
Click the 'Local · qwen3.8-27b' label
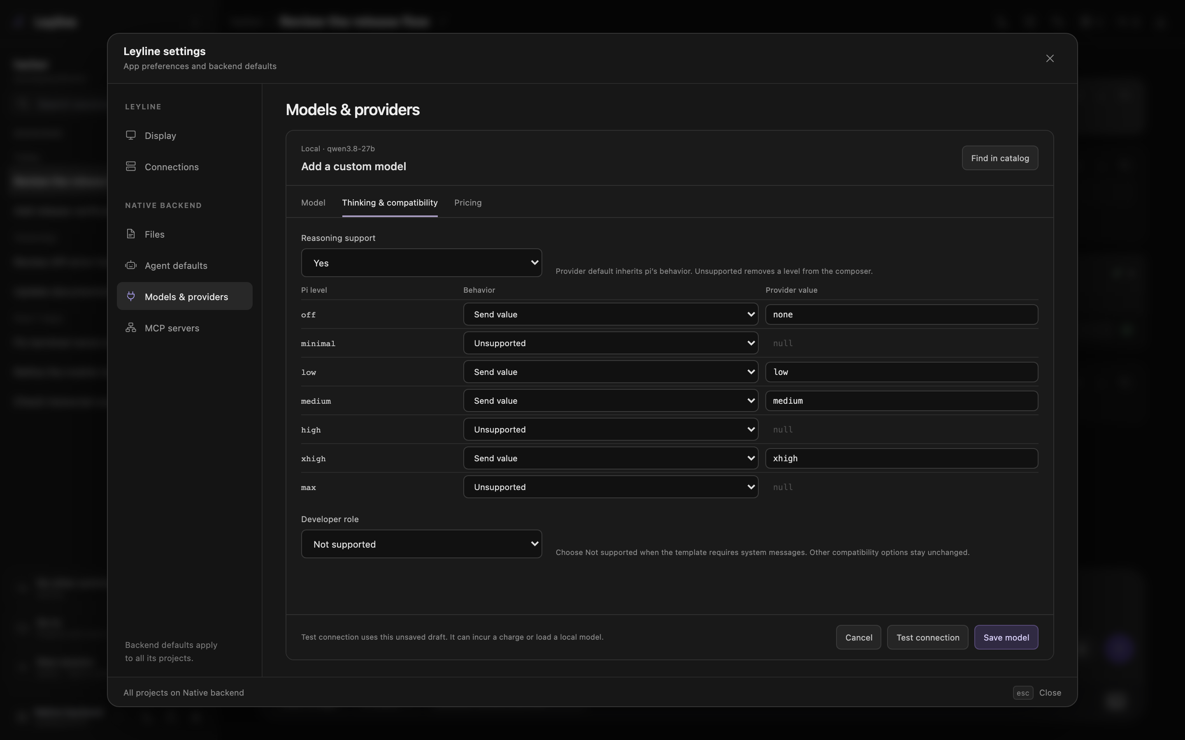coord(338,149)
